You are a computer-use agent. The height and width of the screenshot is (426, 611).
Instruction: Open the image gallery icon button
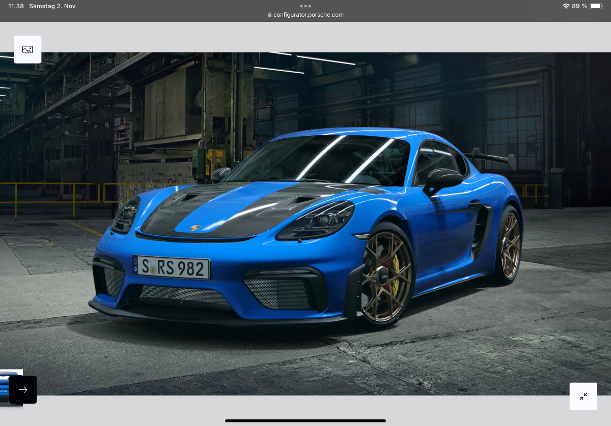[x=27, y=49]
